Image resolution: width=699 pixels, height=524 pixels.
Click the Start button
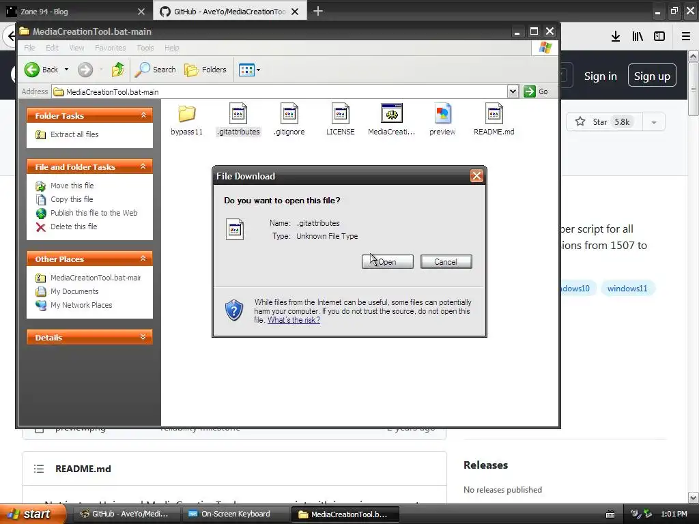click(x=33, y=514)
